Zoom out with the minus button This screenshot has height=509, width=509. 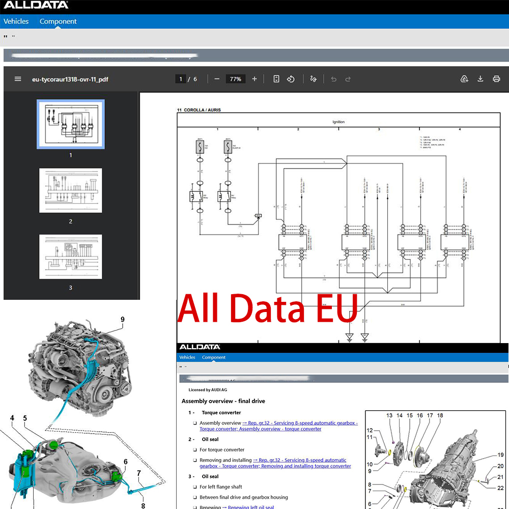point(217,79)
